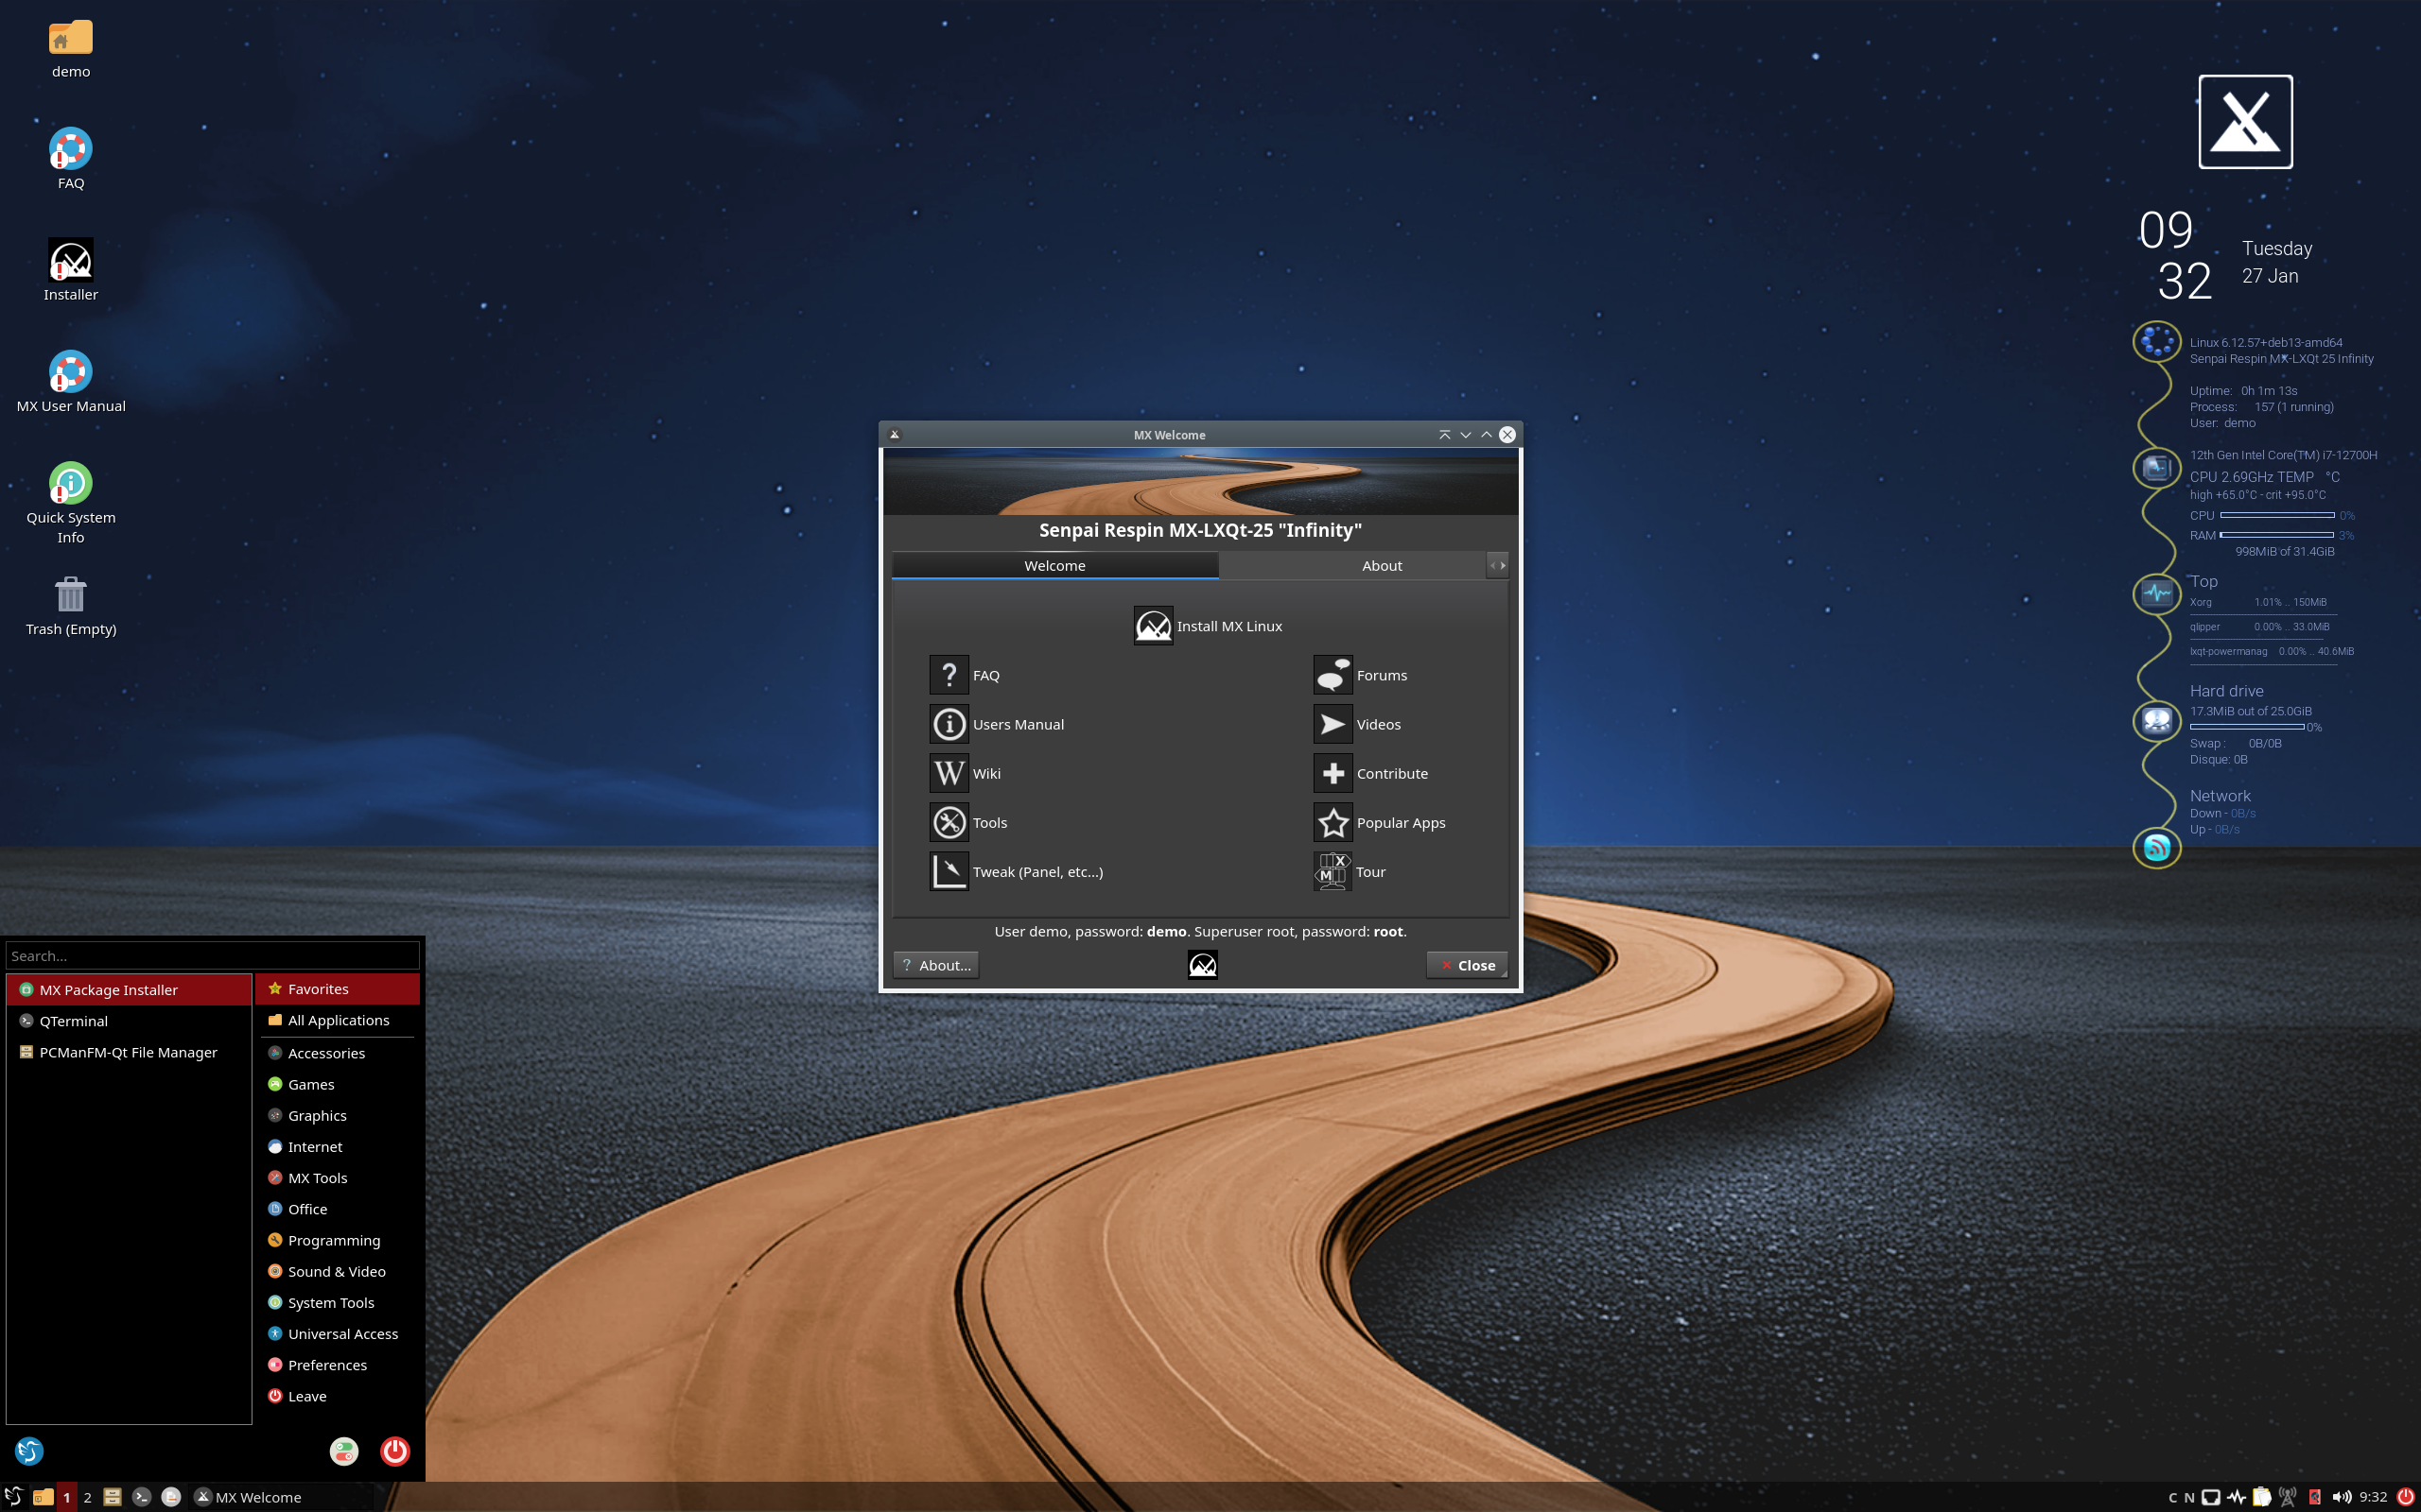This screenshot has width=2421, height=1512.
Task: Open clipboard manager tray icon
Action: coord(2261,1497)
